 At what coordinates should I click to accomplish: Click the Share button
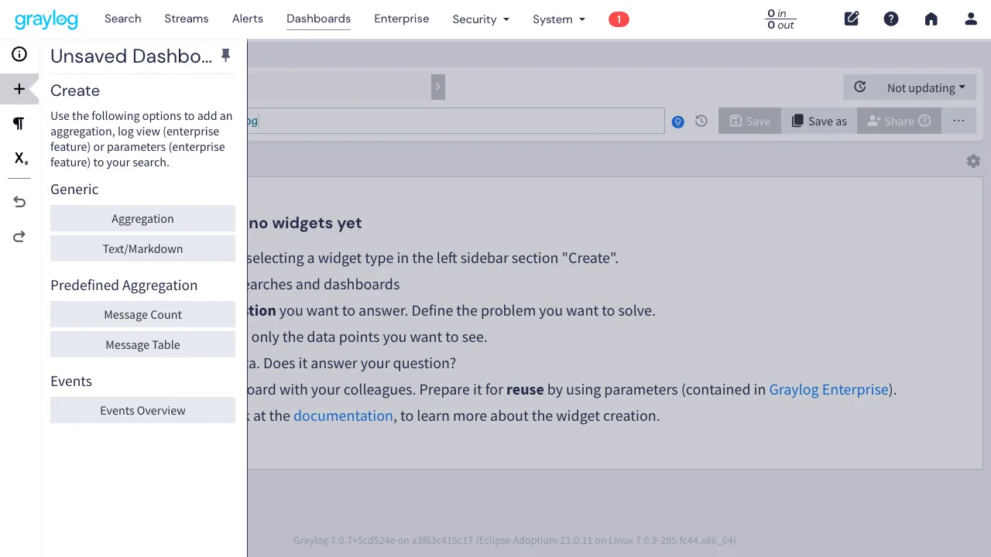coord(899,121)
